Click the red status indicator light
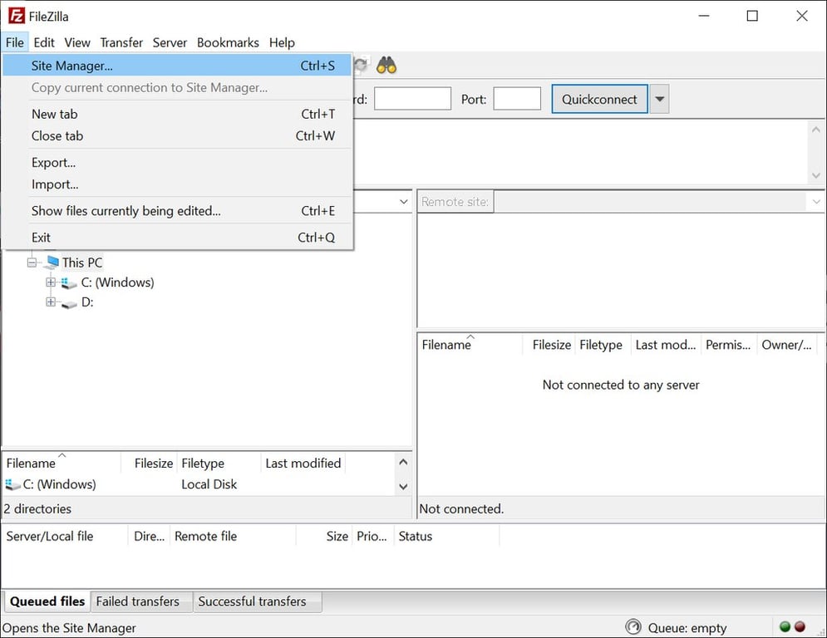The width and height of the screenshot is (827, 638). (x=799, y=627)
